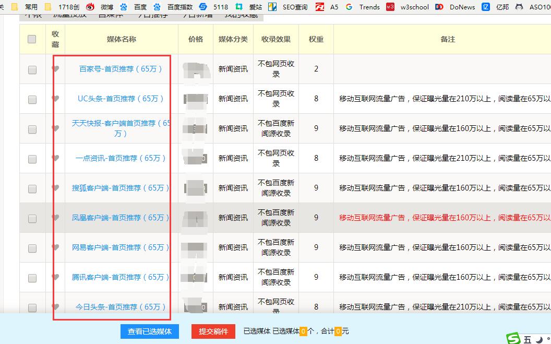
Task: Click the 媒体名称 column header
Action: 121,39
